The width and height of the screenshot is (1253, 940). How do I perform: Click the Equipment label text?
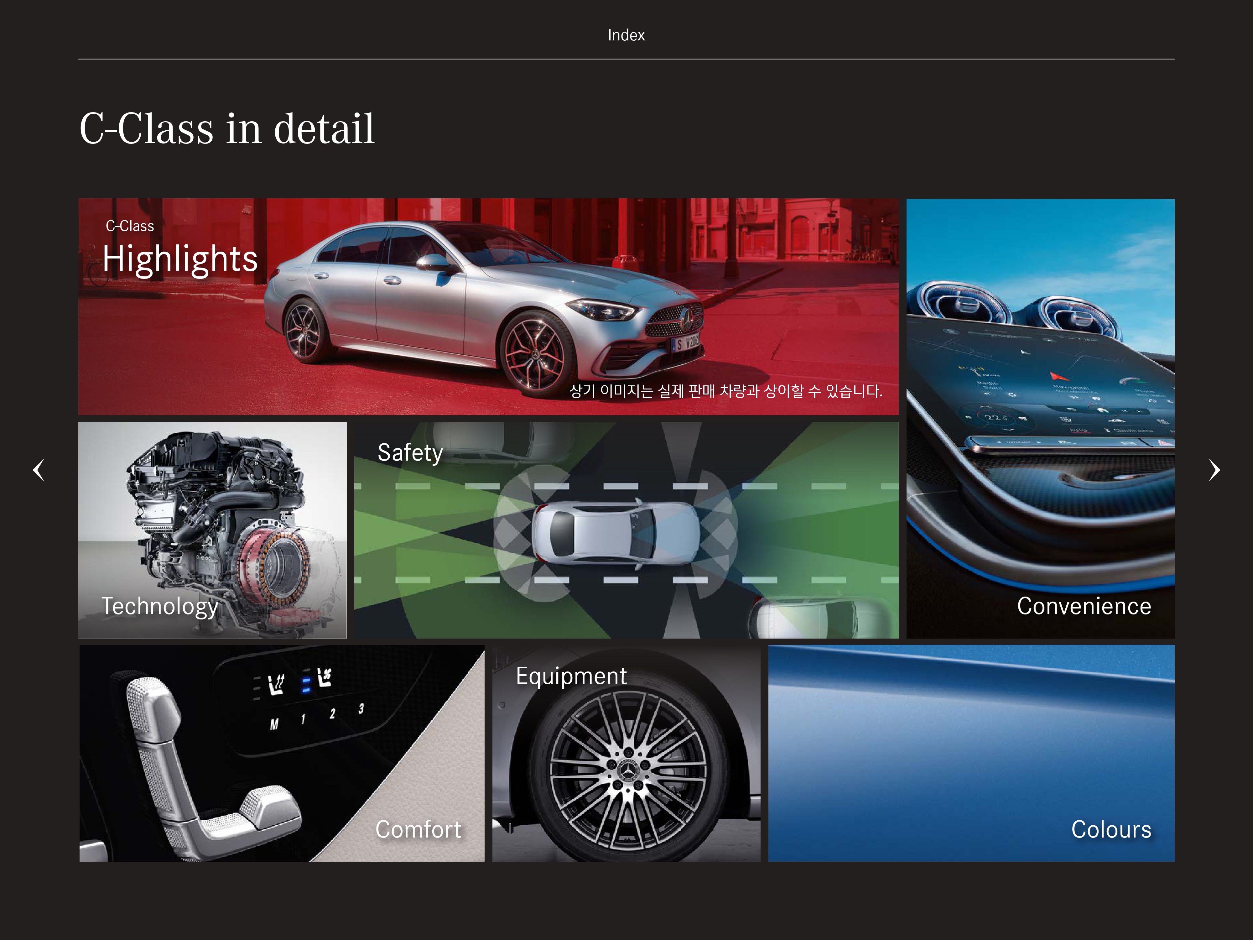571,676
